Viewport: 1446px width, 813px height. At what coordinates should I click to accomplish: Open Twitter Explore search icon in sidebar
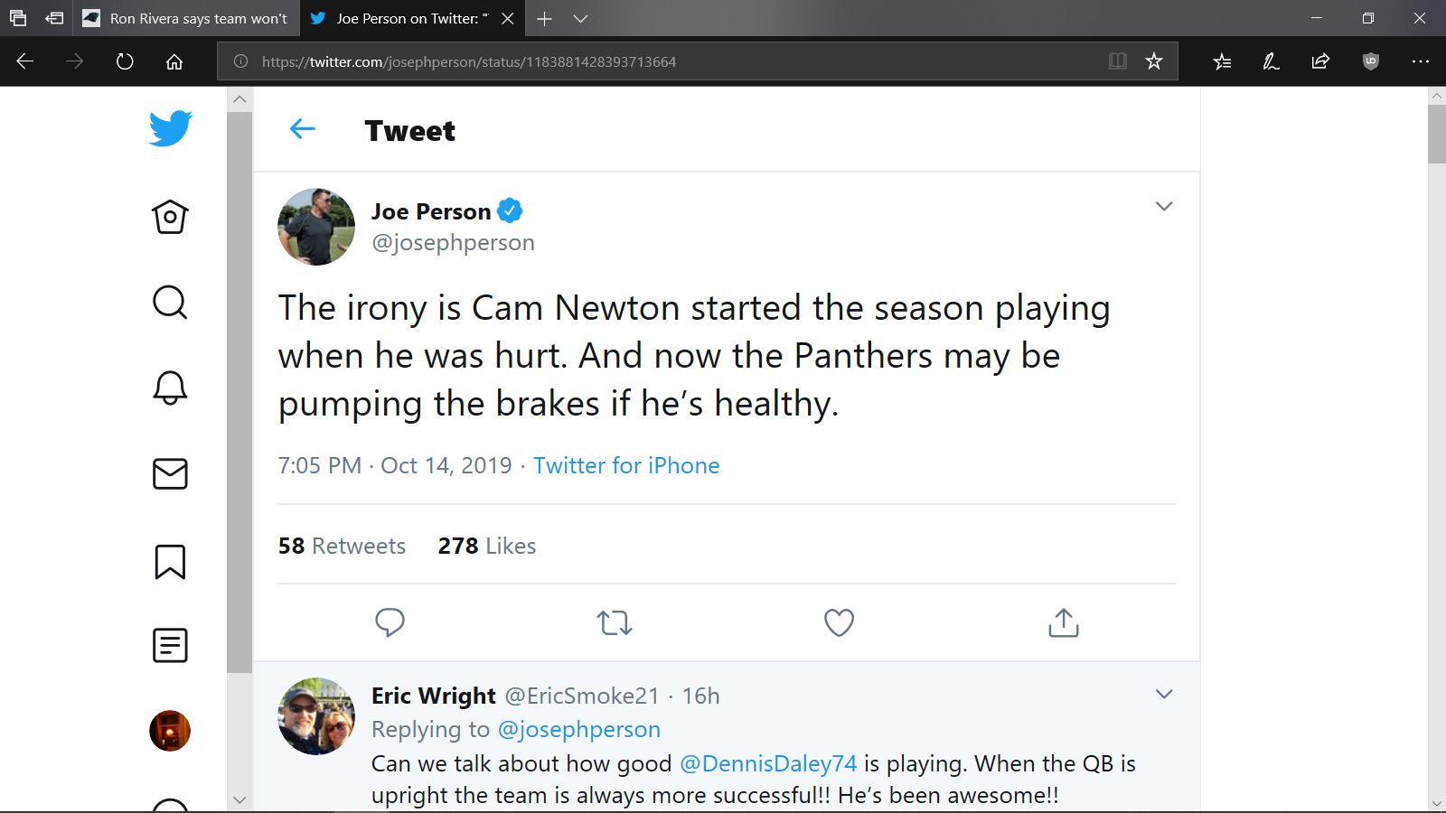point(170,303)
